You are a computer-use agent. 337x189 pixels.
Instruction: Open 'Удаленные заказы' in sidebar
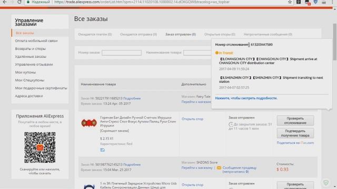[x=31, y=57]
